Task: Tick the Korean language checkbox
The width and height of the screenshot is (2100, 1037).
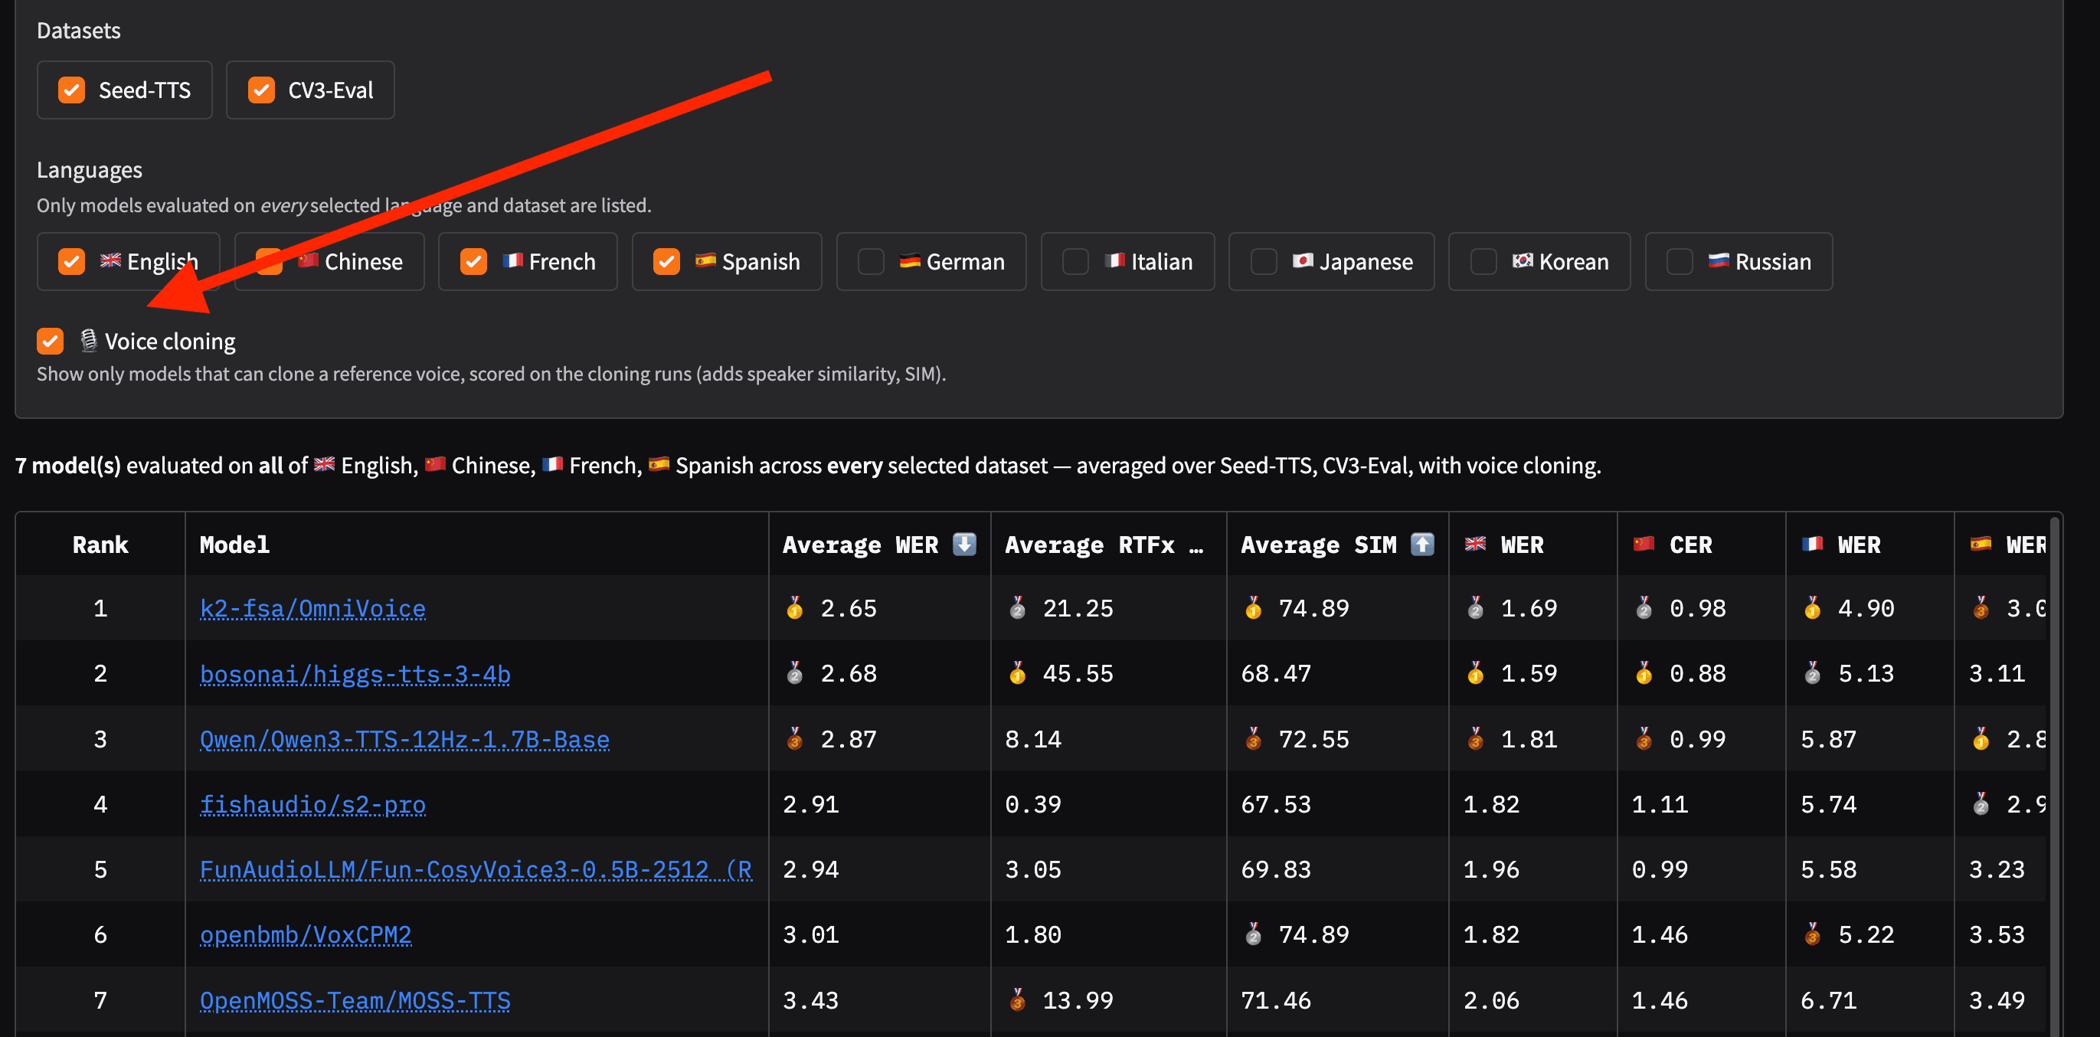Action: pyautogui.click(x=1483, y=262)
